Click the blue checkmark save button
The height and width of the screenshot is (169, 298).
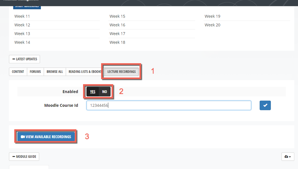pos(265,105)
